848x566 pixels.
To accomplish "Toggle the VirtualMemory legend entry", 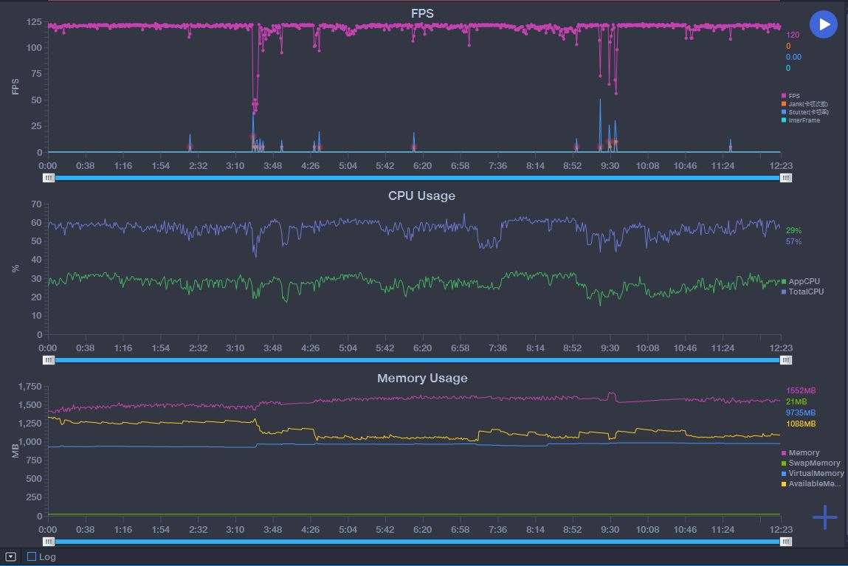I will click(784, 474).
